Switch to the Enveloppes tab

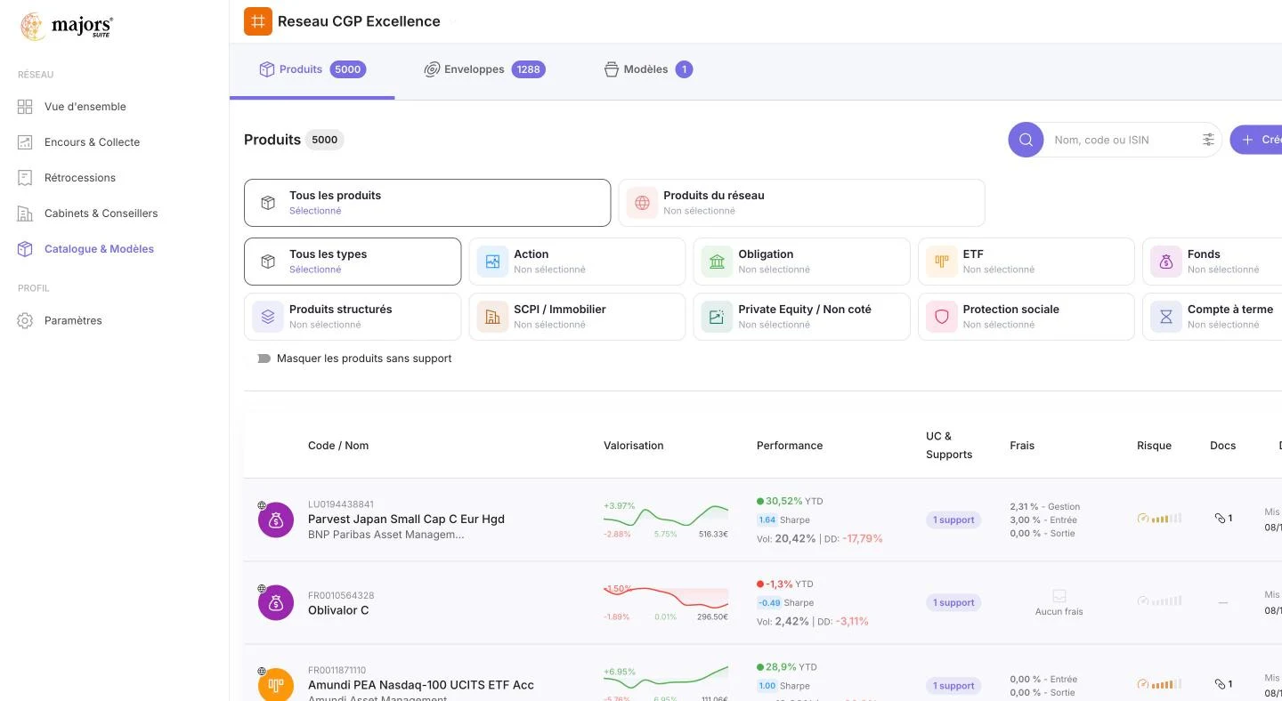coord(484,69)
